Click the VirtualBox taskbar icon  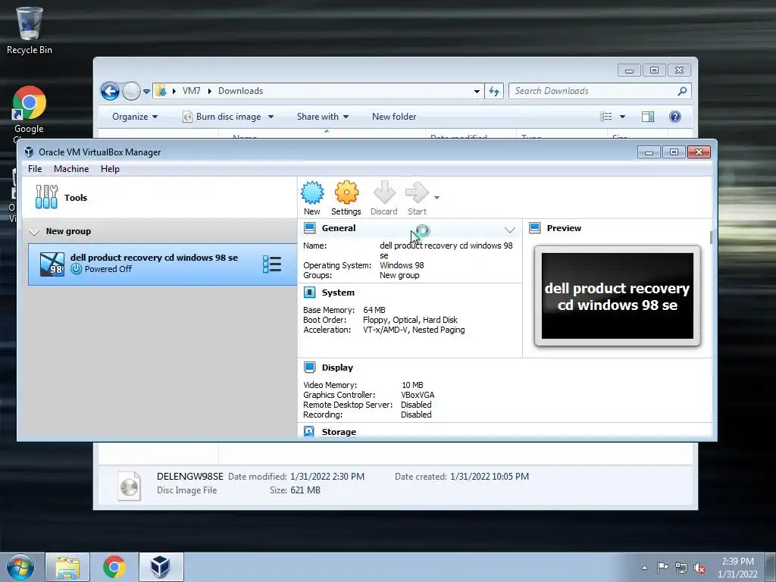coord(161,567)
